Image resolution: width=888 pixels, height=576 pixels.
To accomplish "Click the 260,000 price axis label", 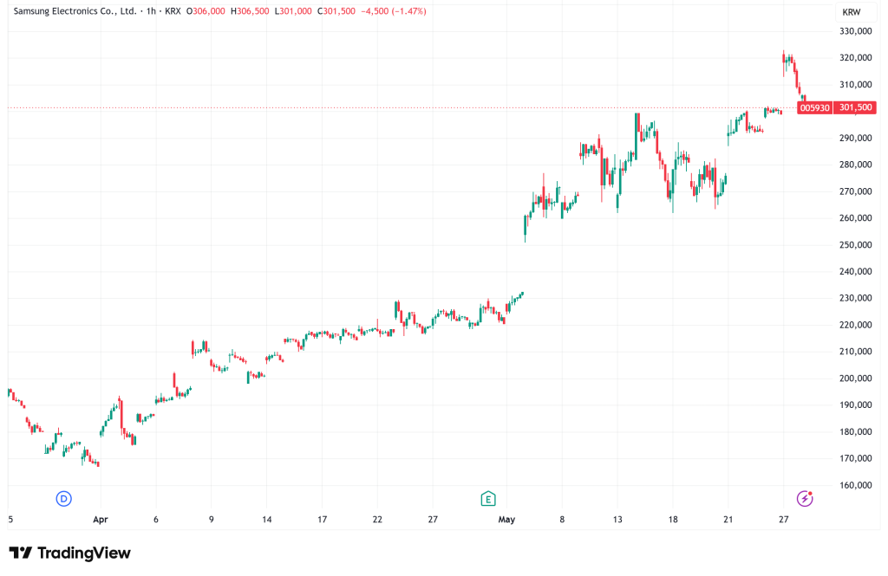I will coord(855,217).
